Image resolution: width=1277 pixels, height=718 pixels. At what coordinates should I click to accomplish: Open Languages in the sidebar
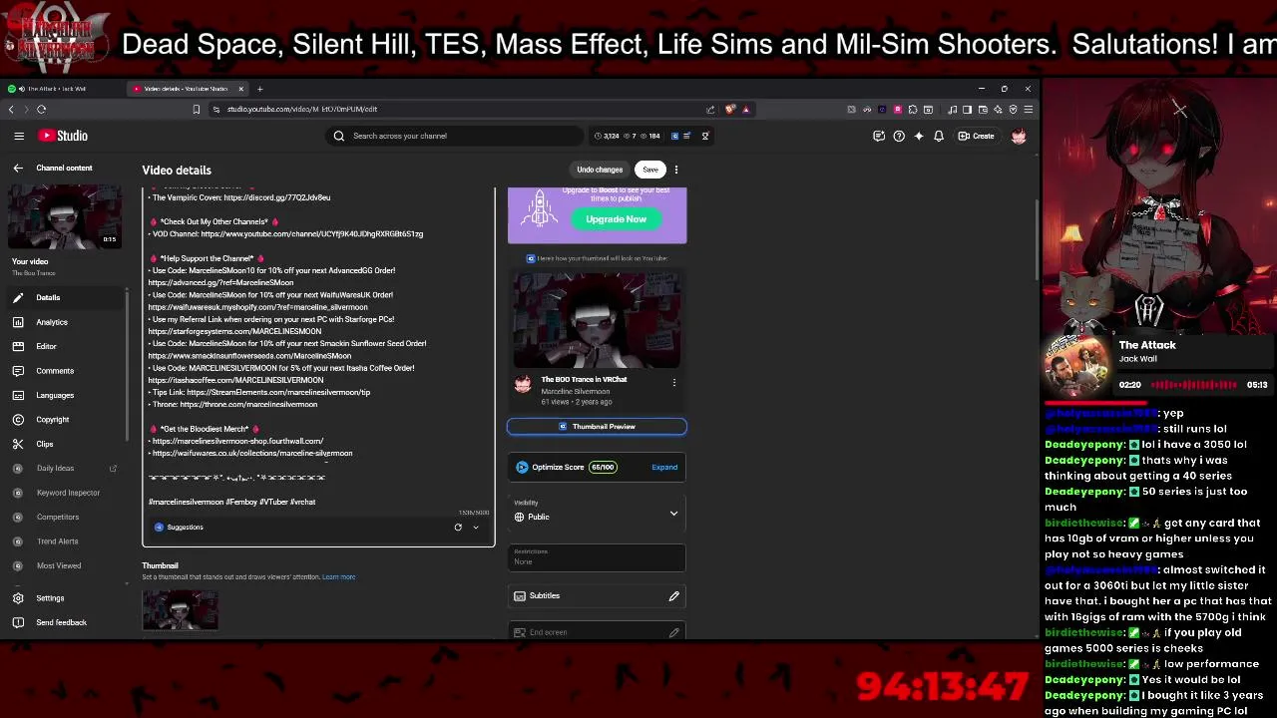click(x=64, y=395)
